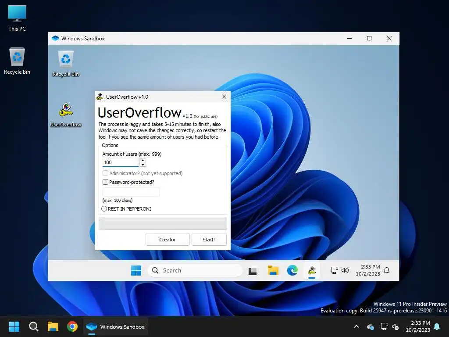Click the Windows Sandbox title bar icon
This screenshot has width=449, height=337.
[55, 39]
